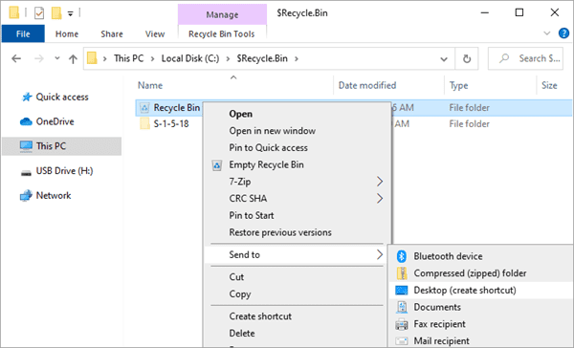Screen dimensions: 574x348
Task: Select This PC in navigation pane
Action: 61,146
